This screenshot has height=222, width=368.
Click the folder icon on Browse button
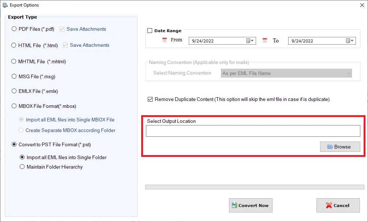coord(330,146)
